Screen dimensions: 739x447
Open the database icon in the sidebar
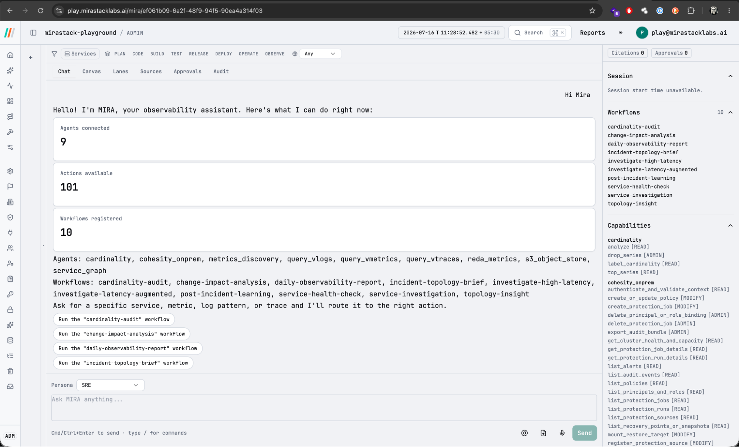pyautogui.click(x=10, y=340)
